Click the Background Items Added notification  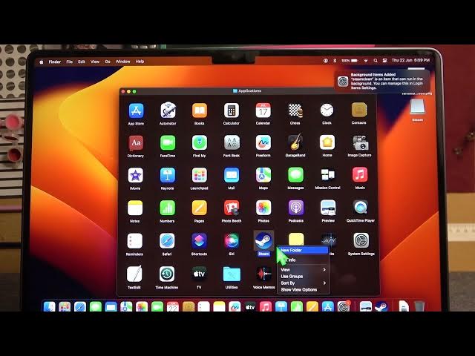click(x=382, y=81)
